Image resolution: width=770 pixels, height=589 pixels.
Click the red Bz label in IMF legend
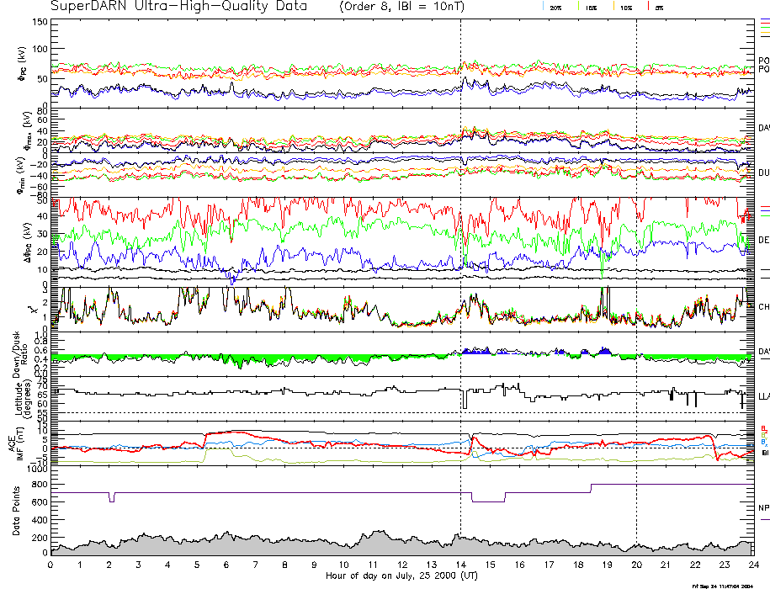[x=763, y=428]
